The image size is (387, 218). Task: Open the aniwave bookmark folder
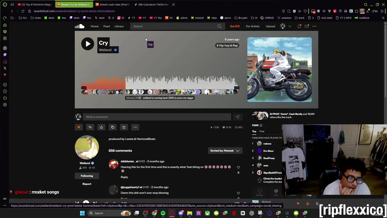284,18
